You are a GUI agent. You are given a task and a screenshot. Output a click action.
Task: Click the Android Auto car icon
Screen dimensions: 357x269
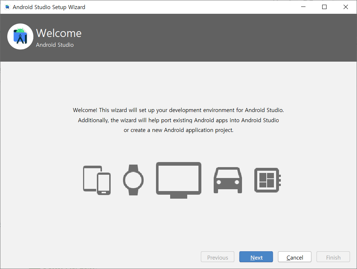(x=228, y=180)
